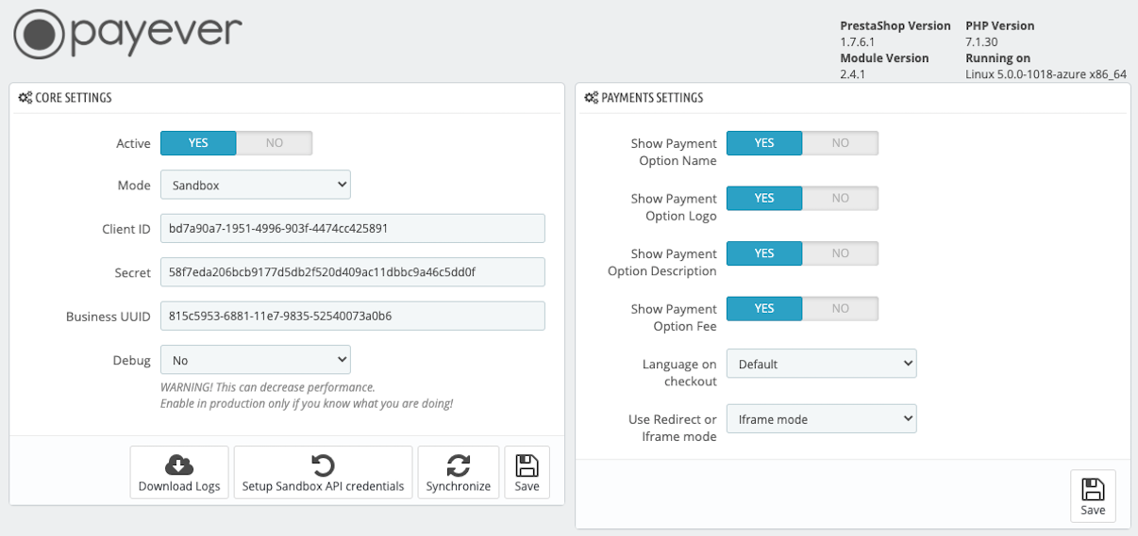Screen dimensions: 1138x536
Task: Enable Show Payment Option Logo YES
Action: click(x=764, y=198)
